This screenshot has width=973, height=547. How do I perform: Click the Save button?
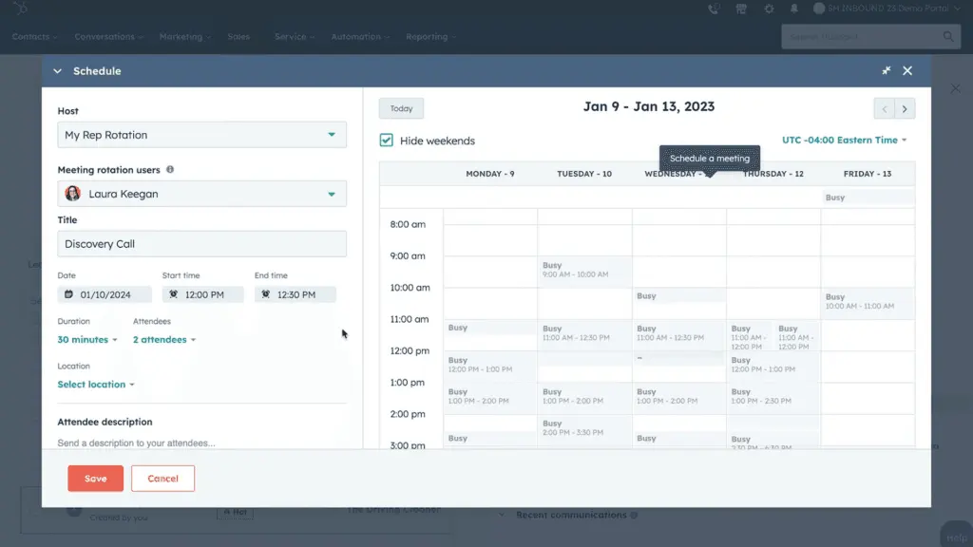click(96, 479)
